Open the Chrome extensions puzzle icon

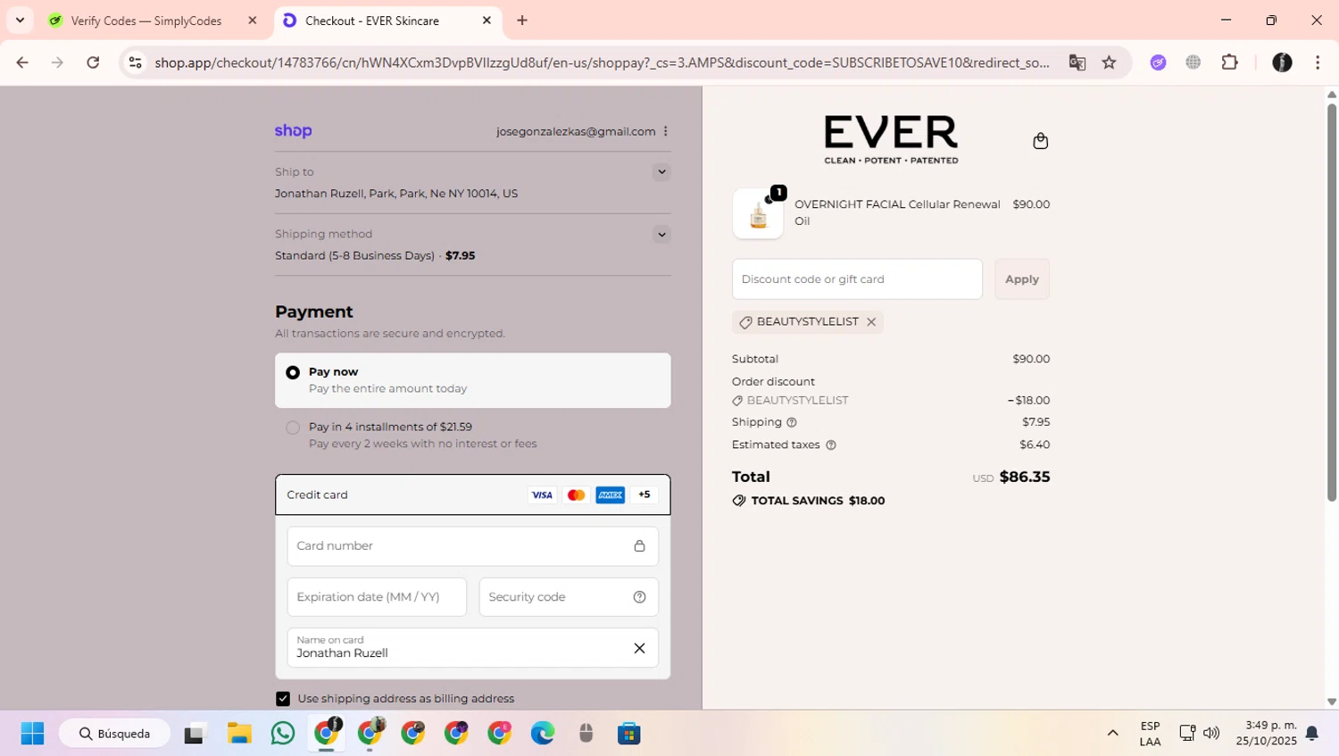(x=1230, y=62)
